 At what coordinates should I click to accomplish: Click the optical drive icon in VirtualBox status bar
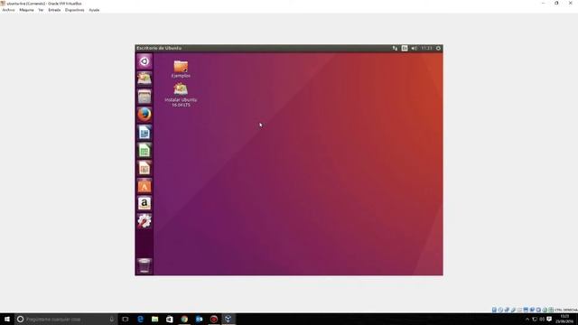click(500, 310)
